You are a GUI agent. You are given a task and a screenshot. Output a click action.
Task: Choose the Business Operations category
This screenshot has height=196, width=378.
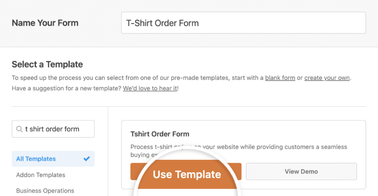[45, 191]
